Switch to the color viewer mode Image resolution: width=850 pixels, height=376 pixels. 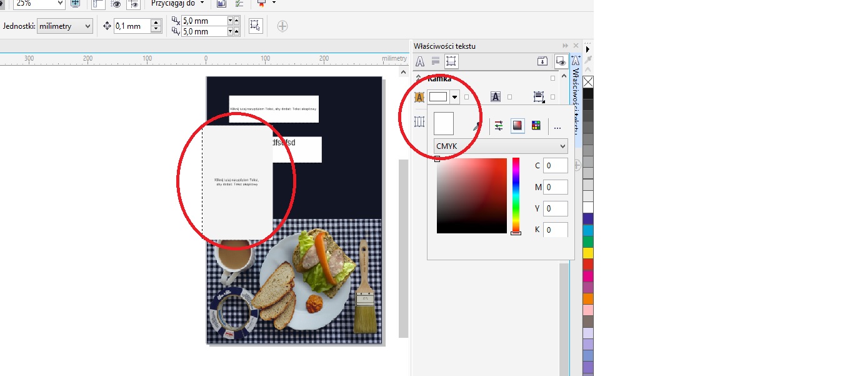click(x=517, y=126)
